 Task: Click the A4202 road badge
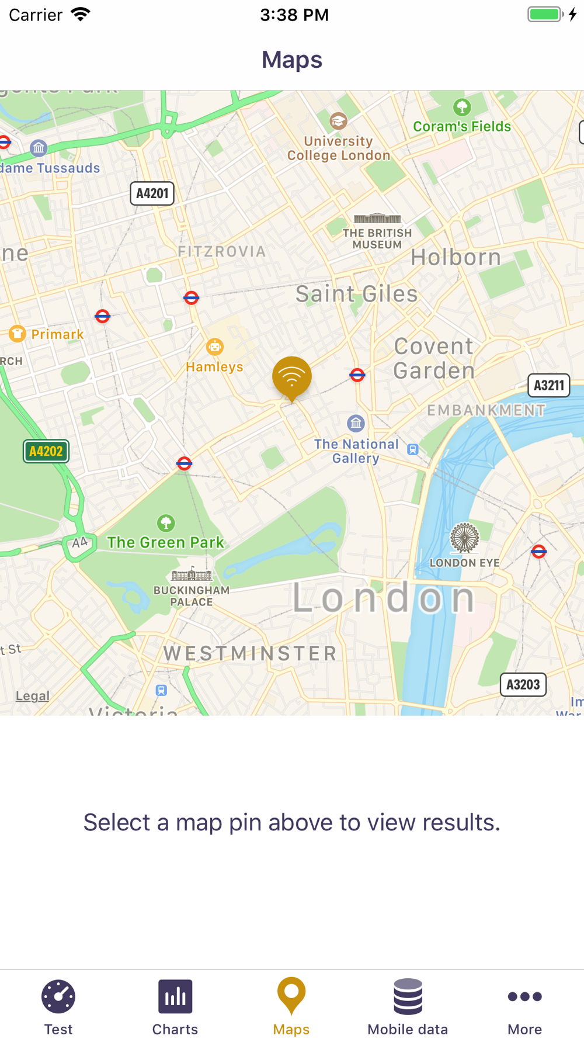46,451
